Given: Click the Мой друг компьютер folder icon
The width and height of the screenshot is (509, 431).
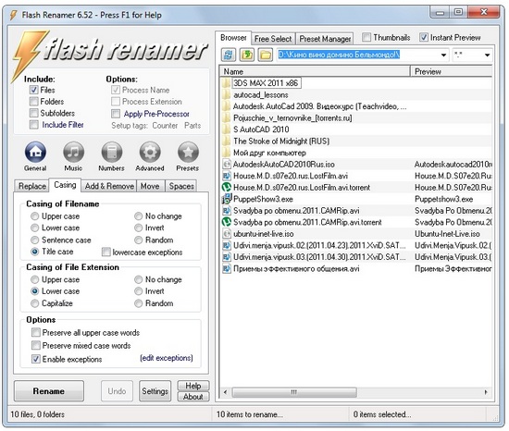Looking at the screenshot, I should tap(226, 153).
